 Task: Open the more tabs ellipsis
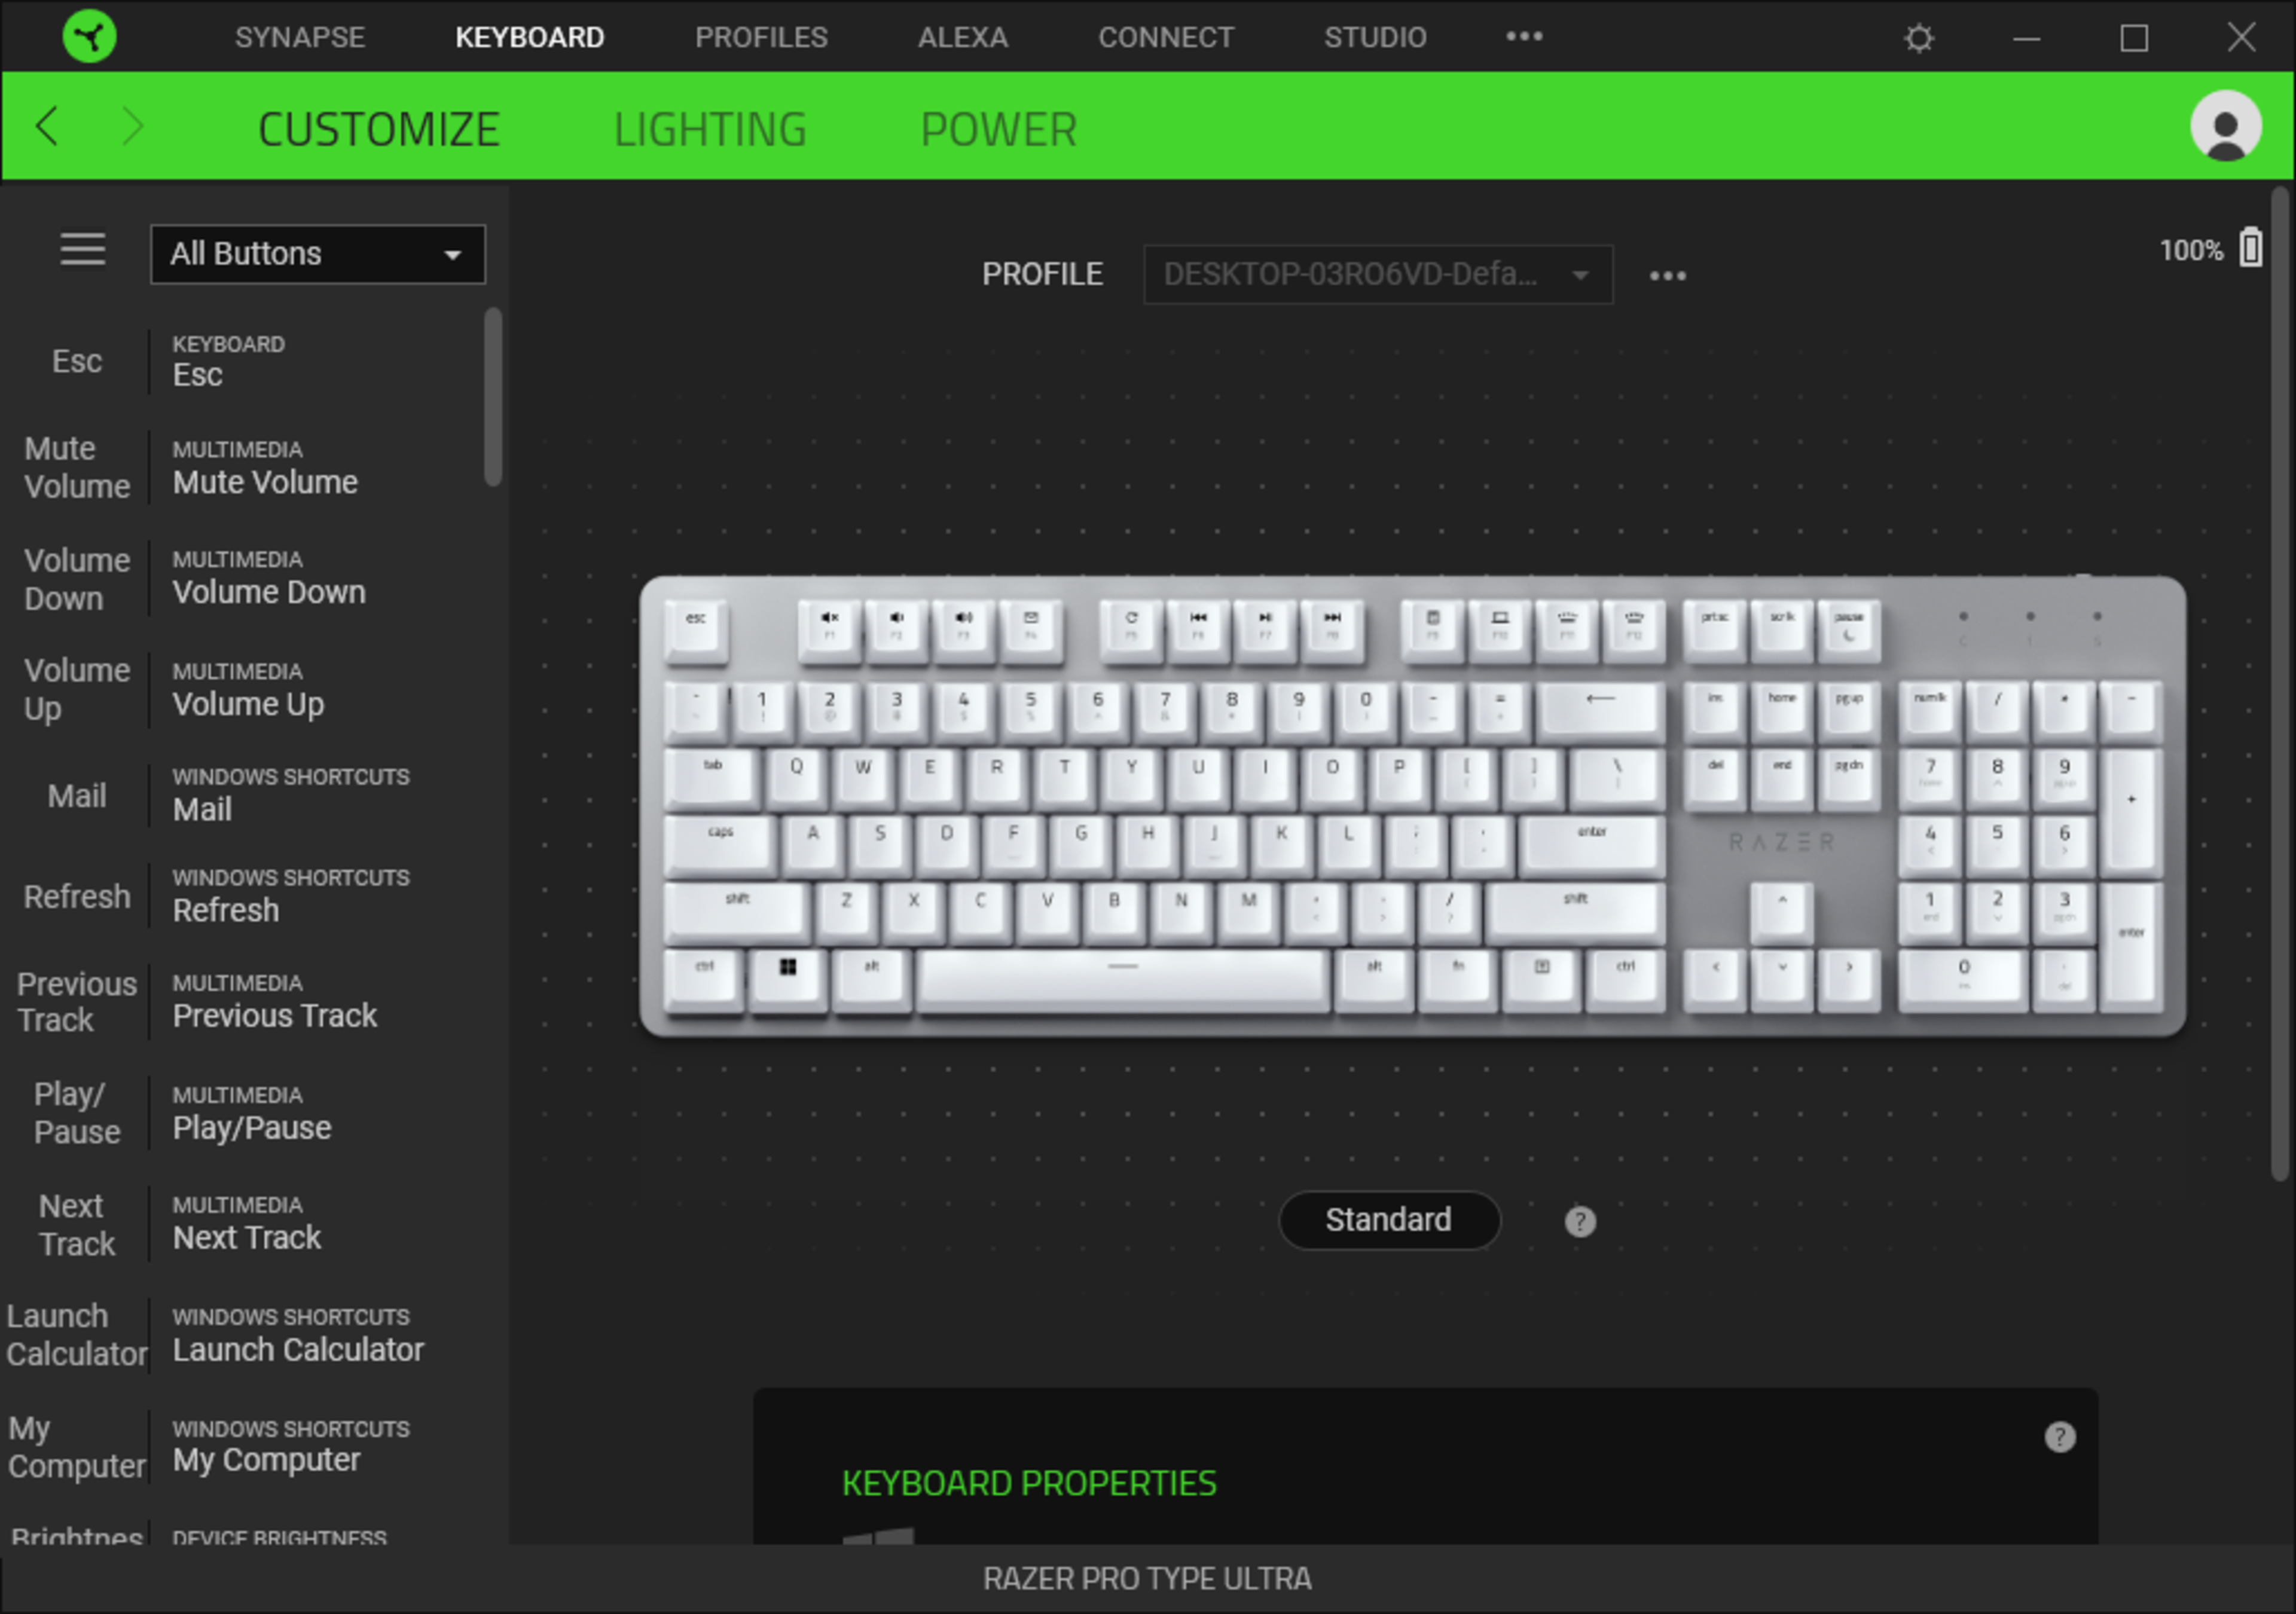tap(1524, 37)
